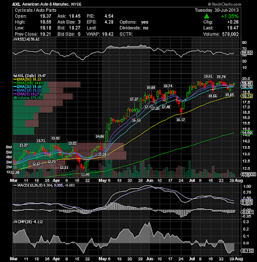Click the 19.81 peak price label
257x262 pixels.
(x=208, y=77)
